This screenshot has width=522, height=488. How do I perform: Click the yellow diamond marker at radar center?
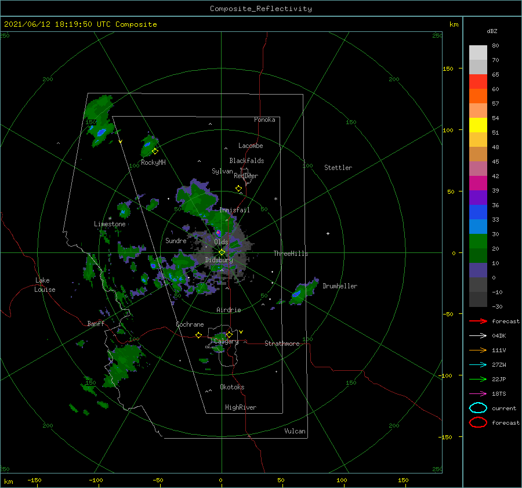(222, 252)
